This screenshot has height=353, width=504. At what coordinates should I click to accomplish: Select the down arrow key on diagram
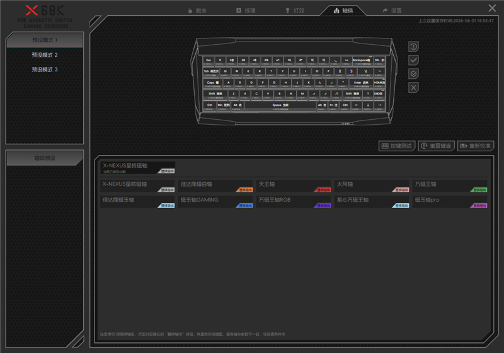(368, 107)
